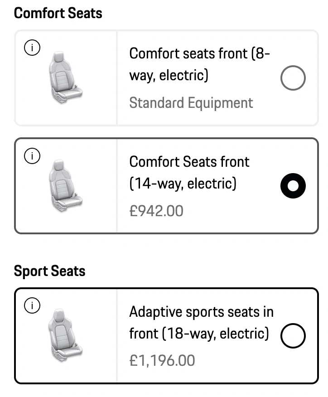Click the Standard Equipment label
328x397 pixels.
191,103
